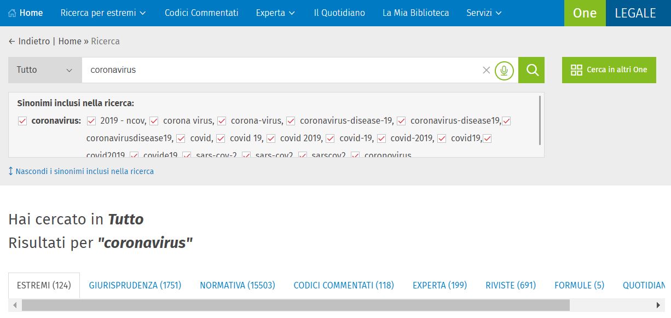Click the horizontal scrollbar right arrow under tabs

[x=658, y=305]
